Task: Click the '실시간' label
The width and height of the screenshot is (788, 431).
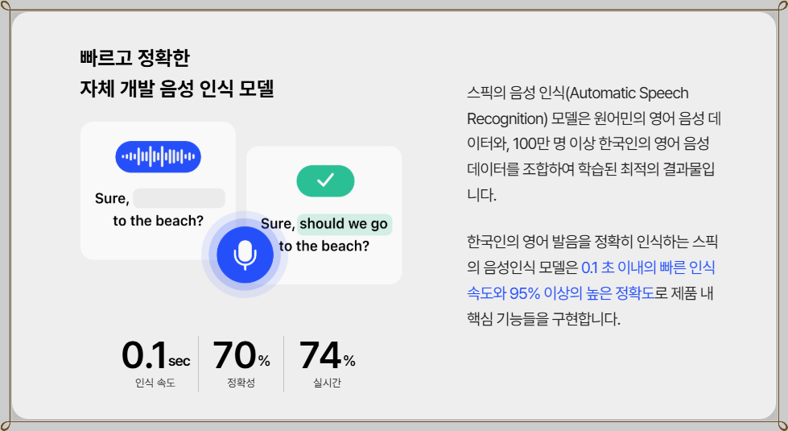Action: 327,383
